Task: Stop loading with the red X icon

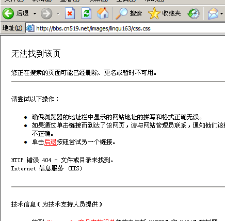Action: (70, 13)
